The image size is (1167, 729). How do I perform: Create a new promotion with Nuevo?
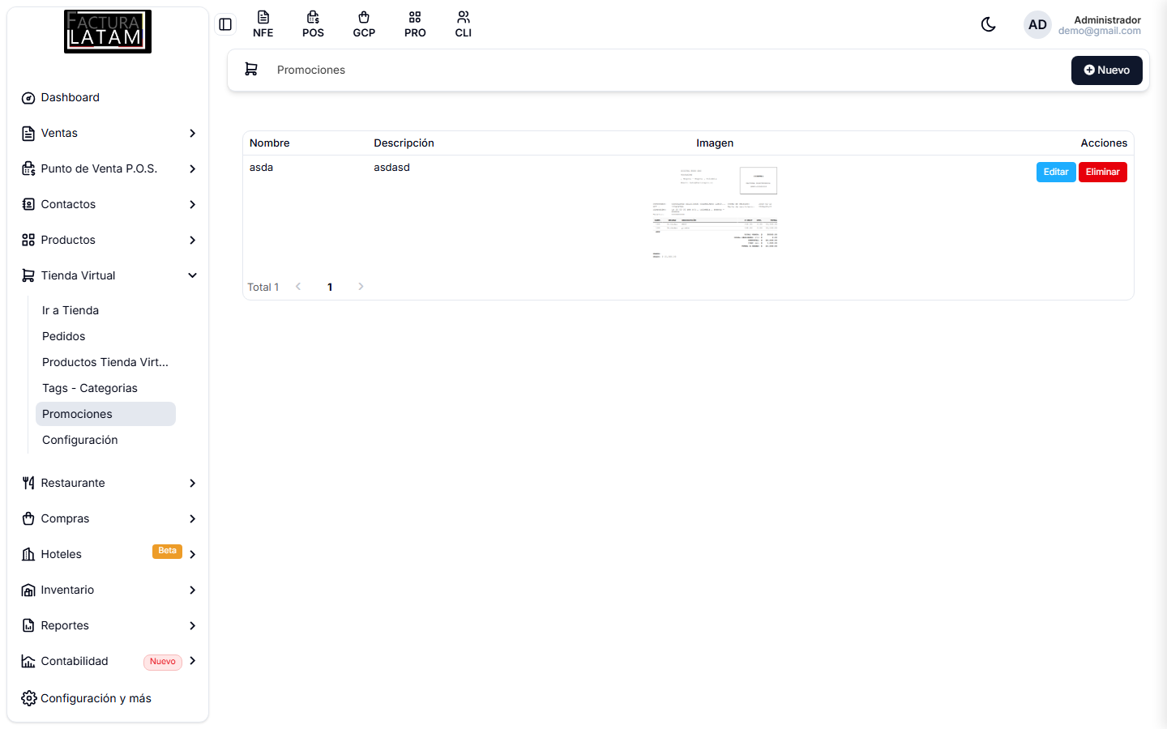1106,70
